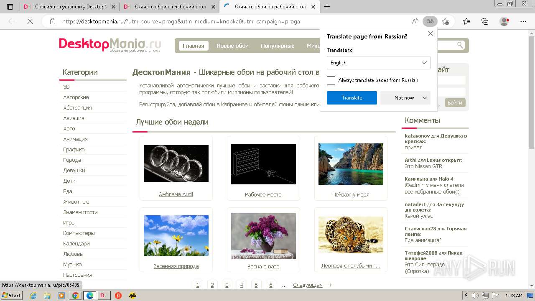Go to page 2 of wallpapers
The image size is (535, 301).
[x=212, y=285]
